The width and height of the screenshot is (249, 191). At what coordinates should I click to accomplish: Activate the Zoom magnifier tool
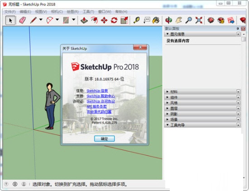click(x=189, y=20)
